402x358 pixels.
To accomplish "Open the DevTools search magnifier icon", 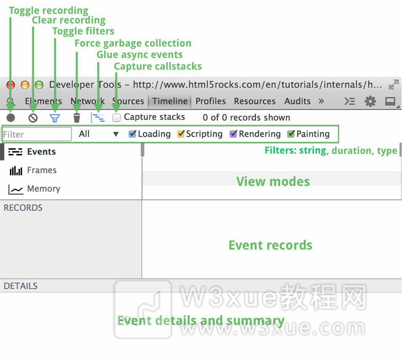I will pos(11,101).
